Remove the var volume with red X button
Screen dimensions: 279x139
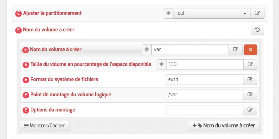coord(250,50)
